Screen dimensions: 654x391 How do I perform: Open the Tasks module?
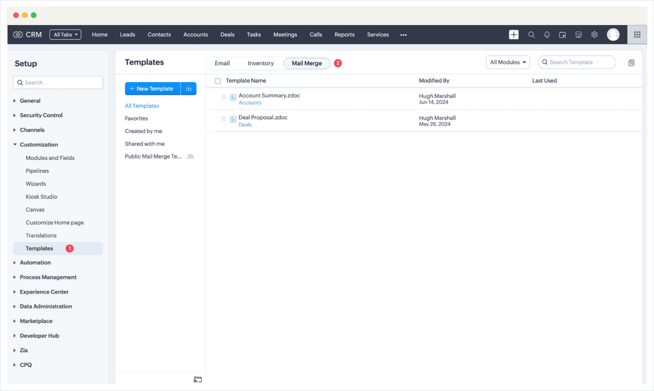click(254, 35)
